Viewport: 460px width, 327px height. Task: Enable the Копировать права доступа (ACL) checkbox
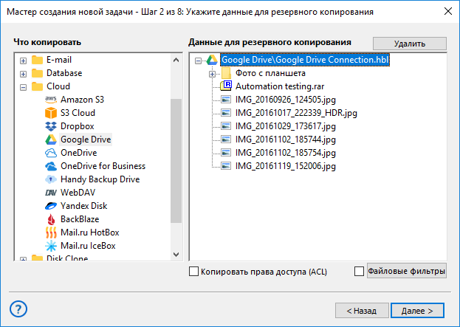click(x=193, y=272)
